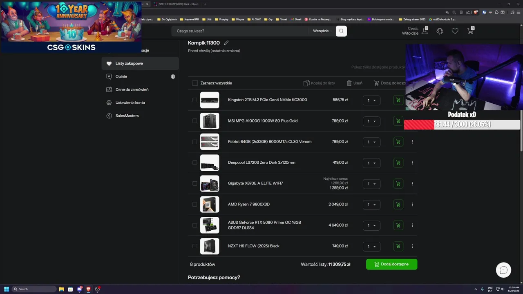The image size is (523, 294).
Task: Add MSI MPG A1000G to cart
Action: [398, 121]
